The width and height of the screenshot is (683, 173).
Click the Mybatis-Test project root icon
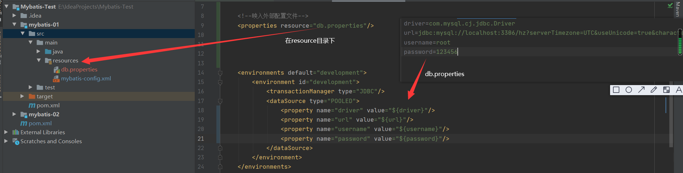tap(16, 7)
